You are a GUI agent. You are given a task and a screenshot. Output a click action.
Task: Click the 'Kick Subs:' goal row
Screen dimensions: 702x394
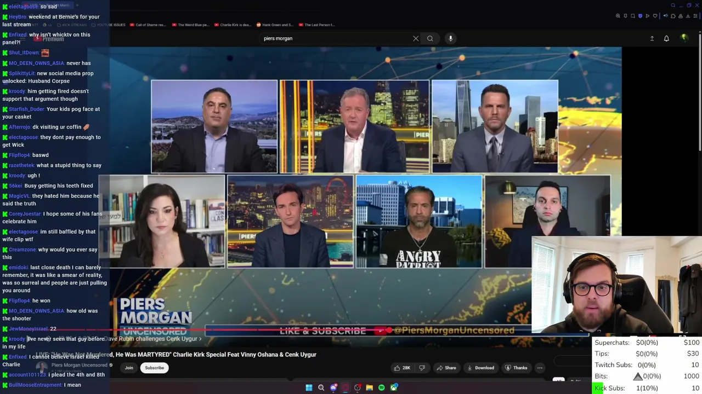[647, 388]
